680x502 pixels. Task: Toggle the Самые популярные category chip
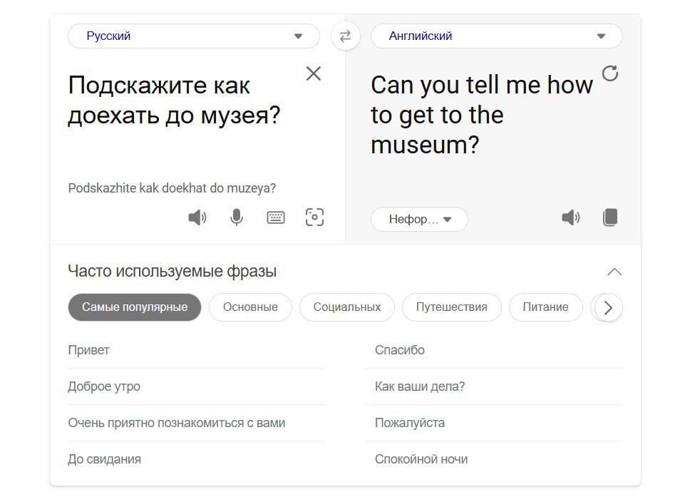(134, 307)
